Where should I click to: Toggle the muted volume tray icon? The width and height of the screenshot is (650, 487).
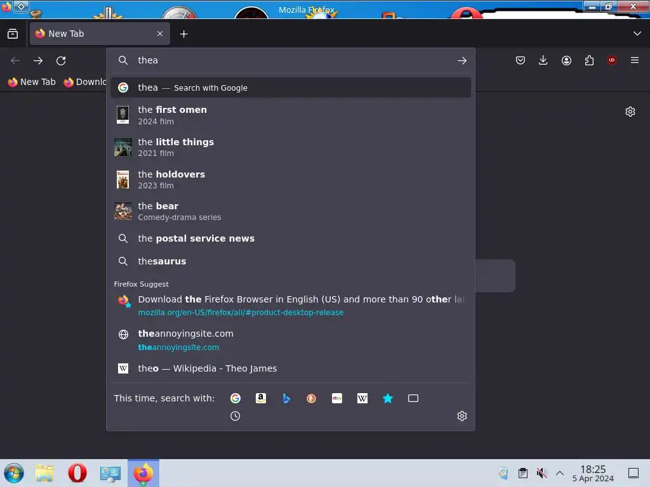tap(541, 473)
